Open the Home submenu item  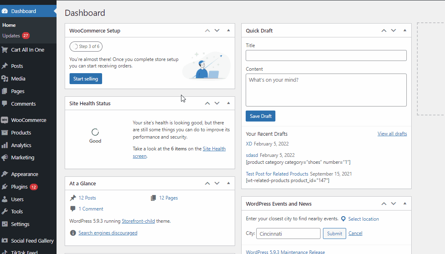point(9,25)
